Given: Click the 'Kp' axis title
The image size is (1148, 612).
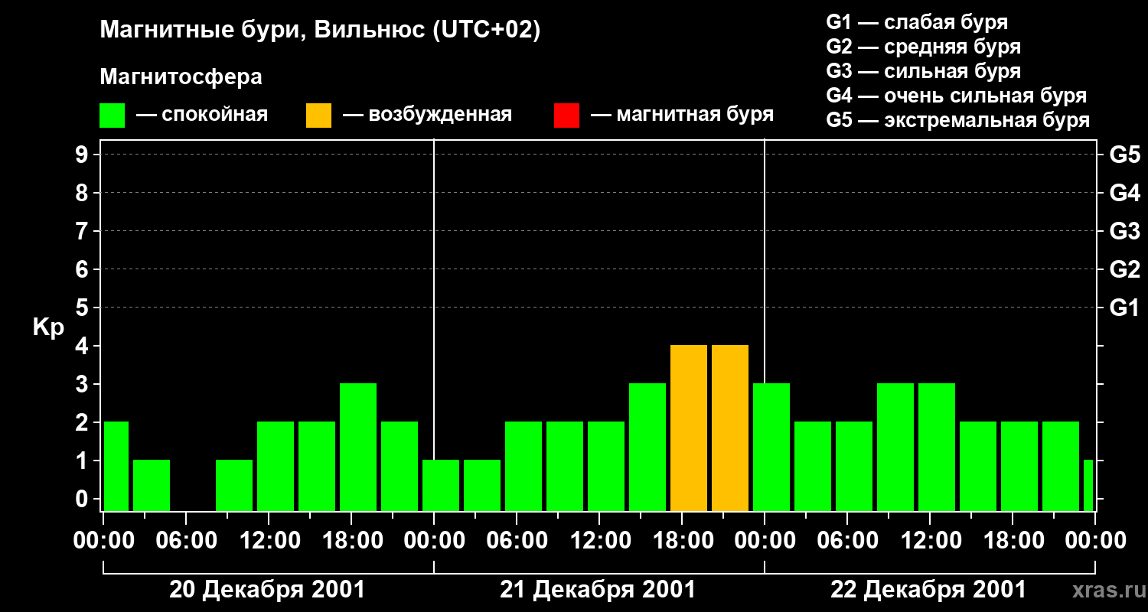Looking at the screenshot, I should pos(48,327).
